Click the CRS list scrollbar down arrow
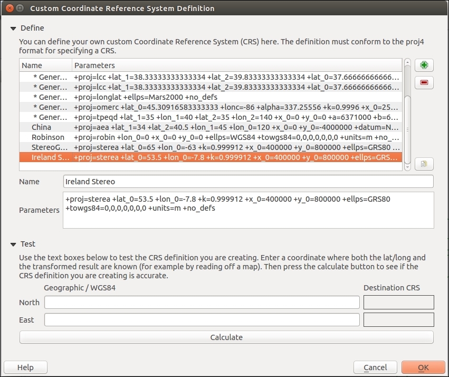This screenshot has width=449, height=377. click(x=407, y=166)
